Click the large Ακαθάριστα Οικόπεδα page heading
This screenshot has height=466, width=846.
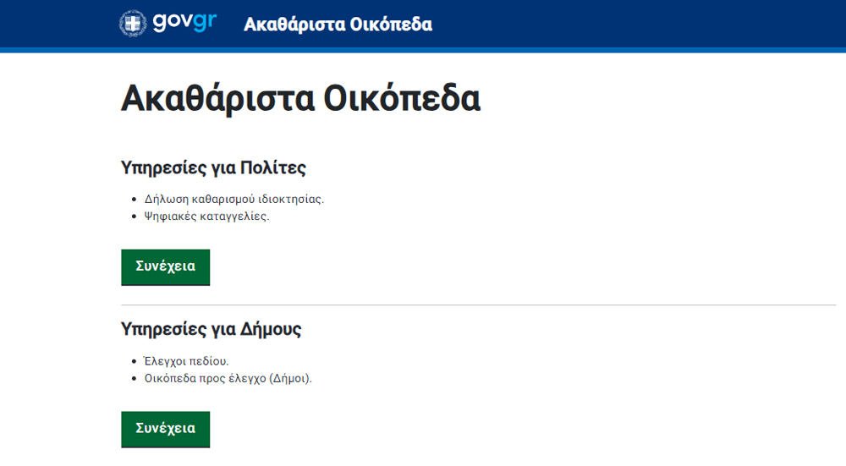coord(300,99)
